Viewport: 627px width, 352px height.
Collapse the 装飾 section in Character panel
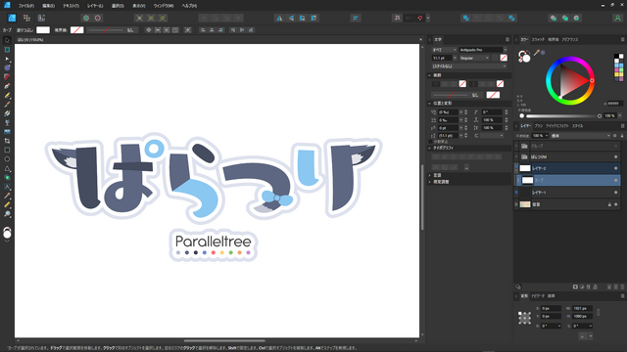[x=430, y=75]
